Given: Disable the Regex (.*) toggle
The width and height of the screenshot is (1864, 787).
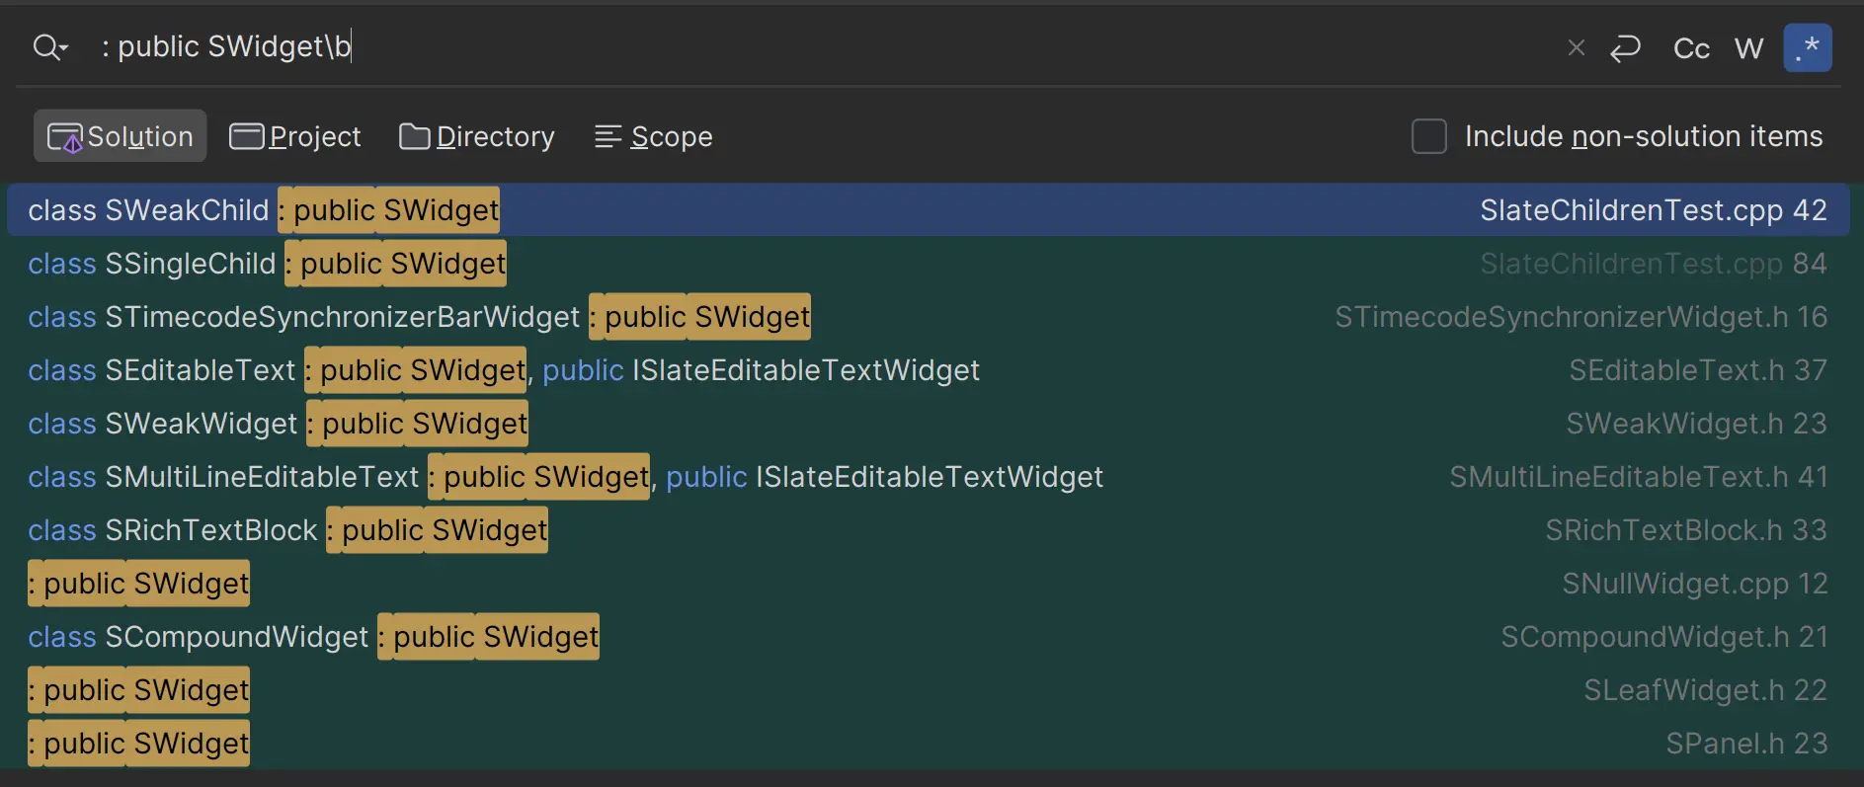Looking at the screenshot, I should (1807, 48).
